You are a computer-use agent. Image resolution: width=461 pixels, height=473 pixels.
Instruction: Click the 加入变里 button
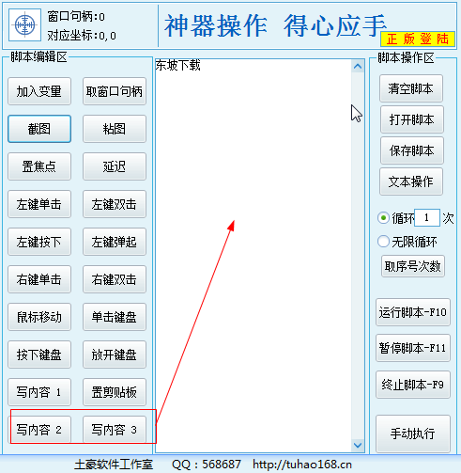(x=39, y=91)
